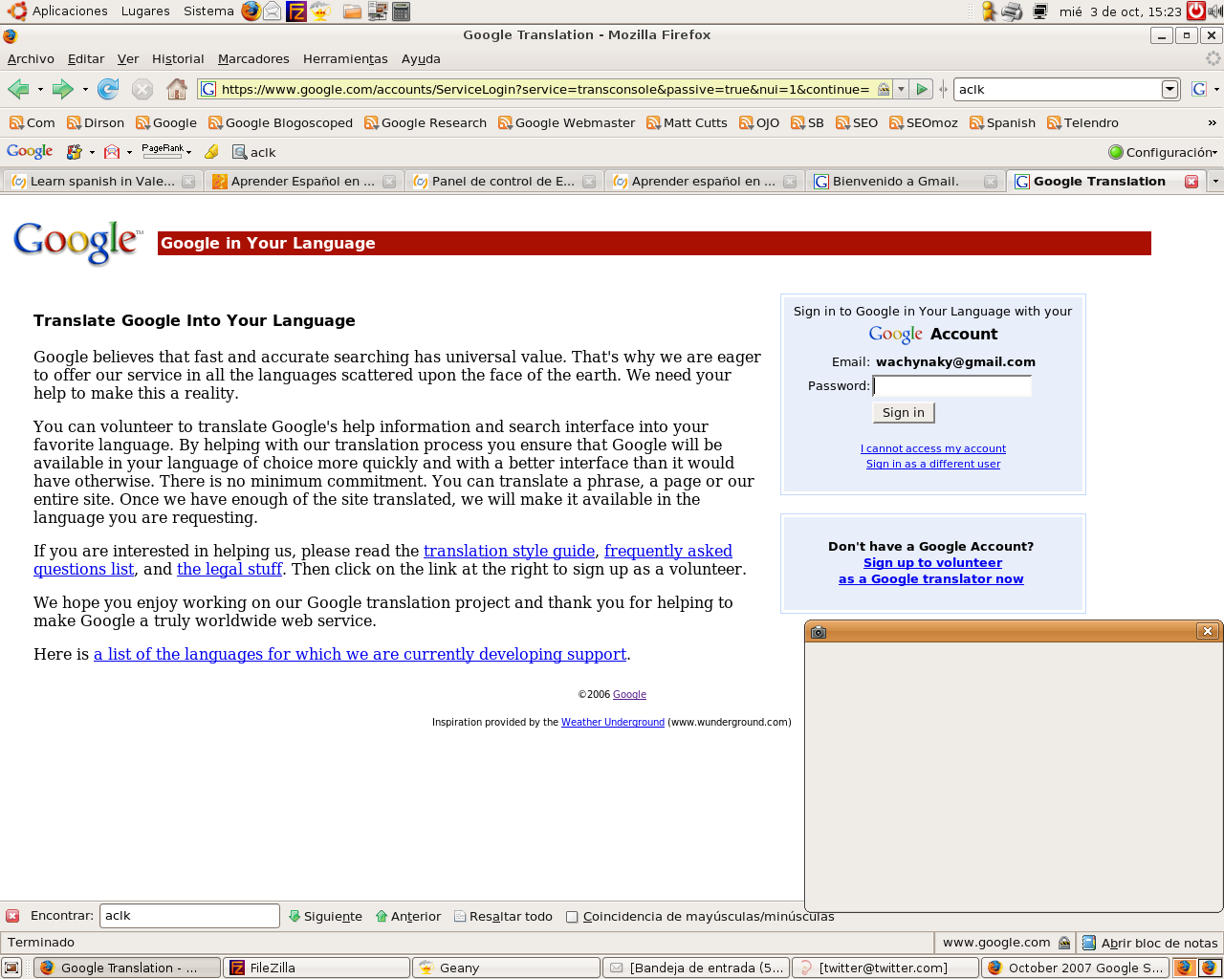This screenshot has width=1224, height=979.
Task: Toggle match case checkbox in find bar
Action: [572, 917]
